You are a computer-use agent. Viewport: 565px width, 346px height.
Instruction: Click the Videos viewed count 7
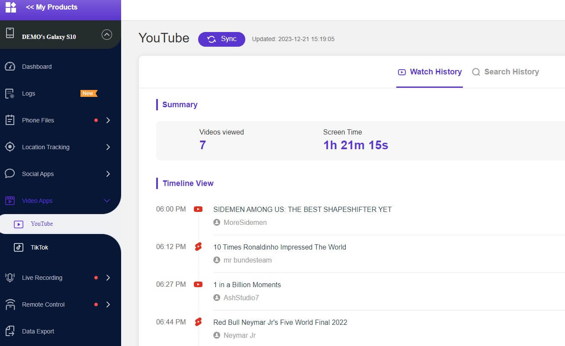(x=202, y=145)
